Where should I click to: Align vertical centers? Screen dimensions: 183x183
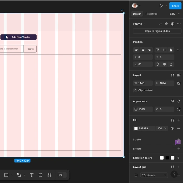[164, 50]
